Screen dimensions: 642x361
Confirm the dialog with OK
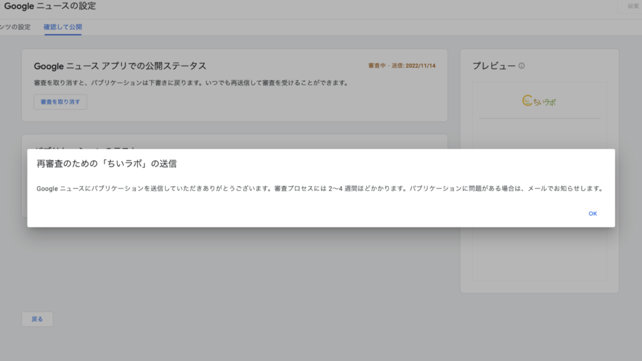tap(592, 214)
